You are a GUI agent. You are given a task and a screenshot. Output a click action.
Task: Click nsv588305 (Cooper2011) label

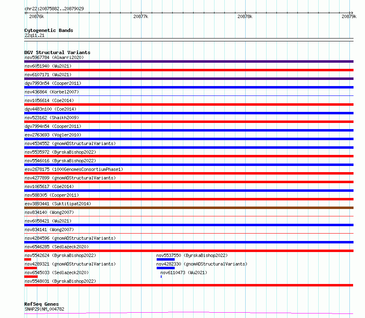(x=52, y=195)
